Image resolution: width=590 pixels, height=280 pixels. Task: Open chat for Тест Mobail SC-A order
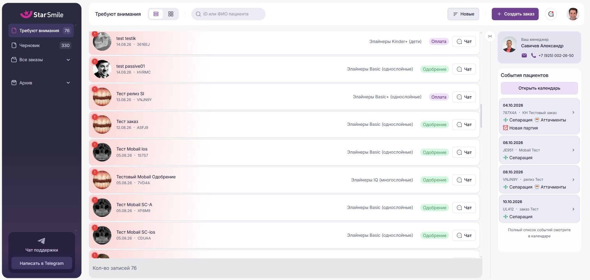464,208
